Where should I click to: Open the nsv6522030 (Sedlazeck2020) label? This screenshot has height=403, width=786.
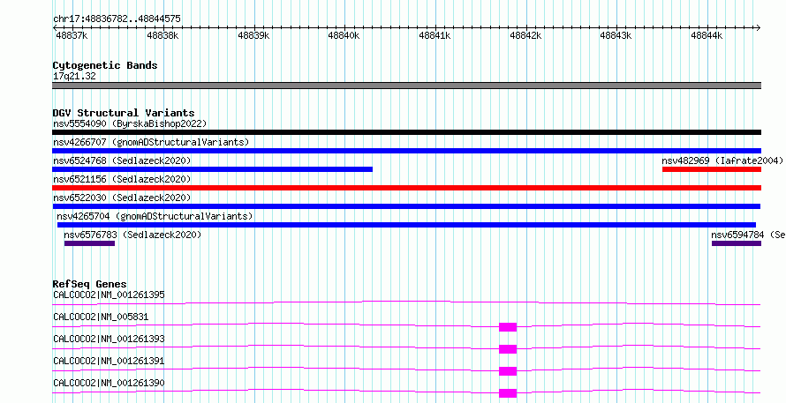(x=122, y=198)
